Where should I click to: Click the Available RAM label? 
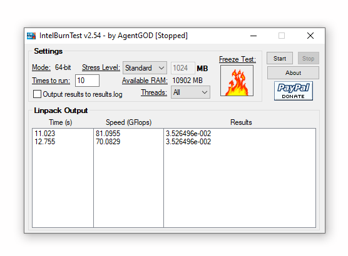click(145, 81)
